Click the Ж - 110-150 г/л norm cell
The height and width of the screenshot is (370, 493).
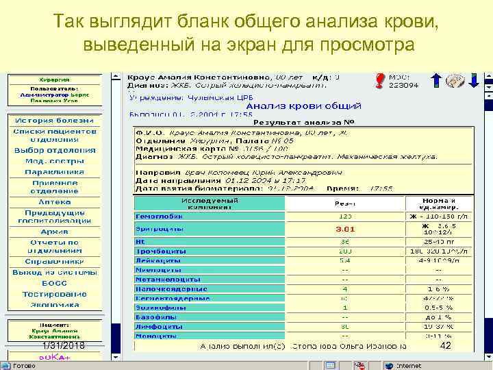point(439,216)
